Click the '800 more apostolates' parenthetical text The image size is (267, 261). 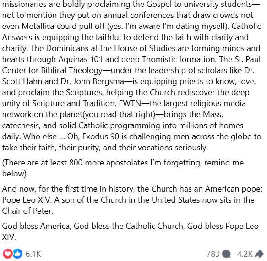click(x=123, y=168)
